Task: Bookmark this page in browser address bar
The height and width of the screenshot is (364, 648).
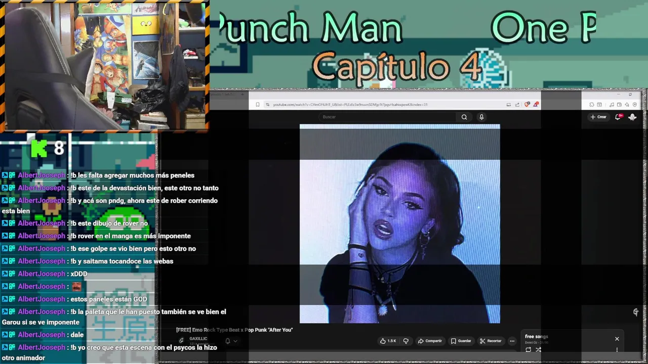Action: pos(258,105)
